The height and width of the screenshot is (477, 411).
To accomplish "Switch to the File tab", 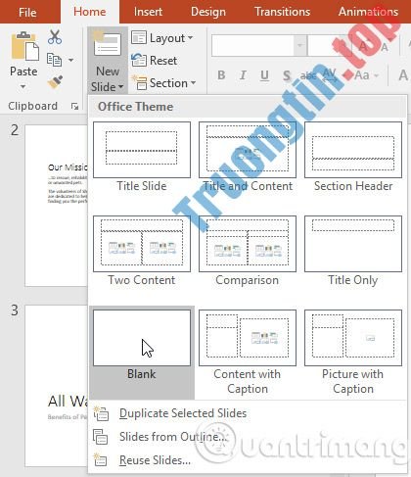I will point(27,12).
